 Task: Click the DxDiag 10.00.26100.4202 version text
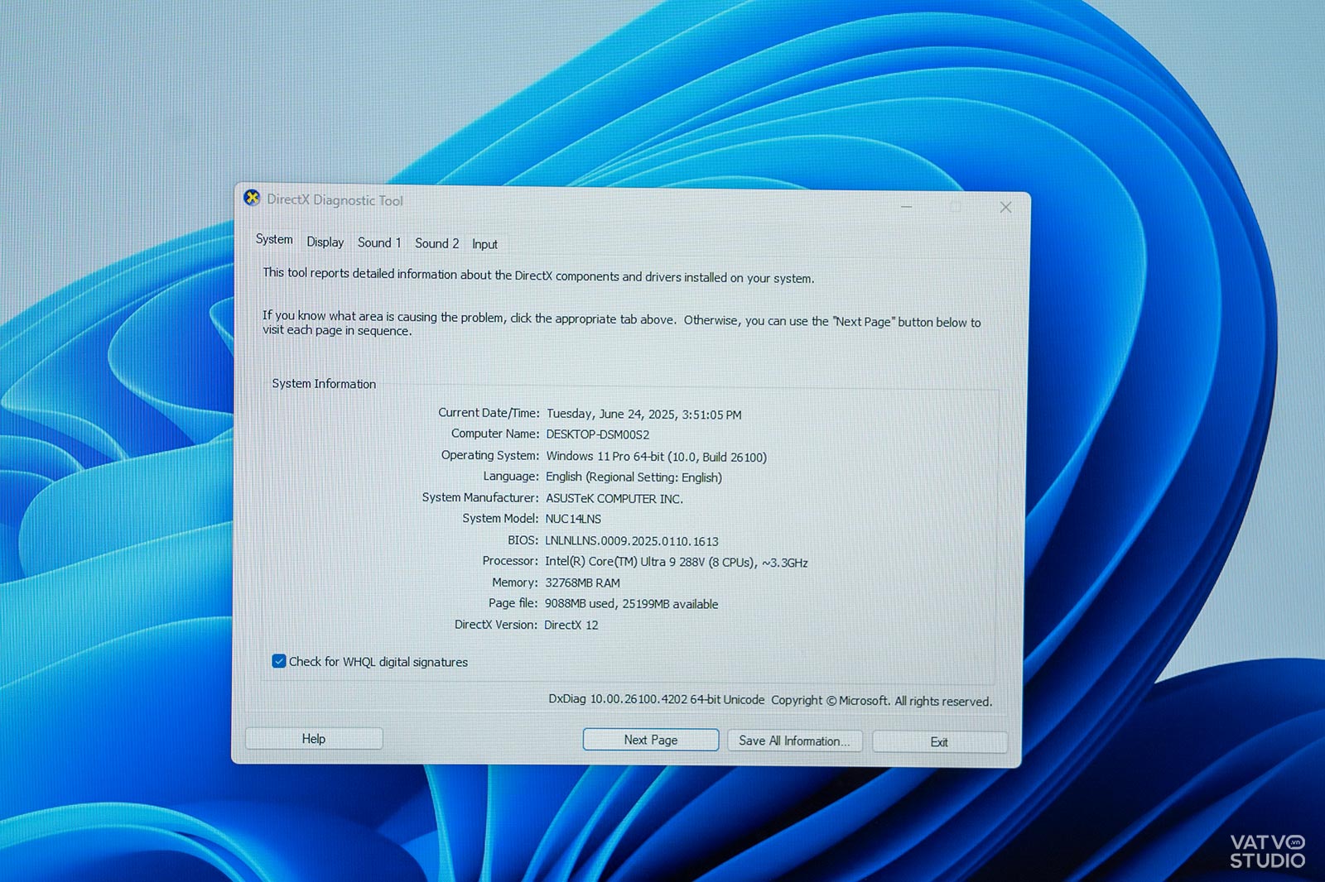tap(656, 699)
